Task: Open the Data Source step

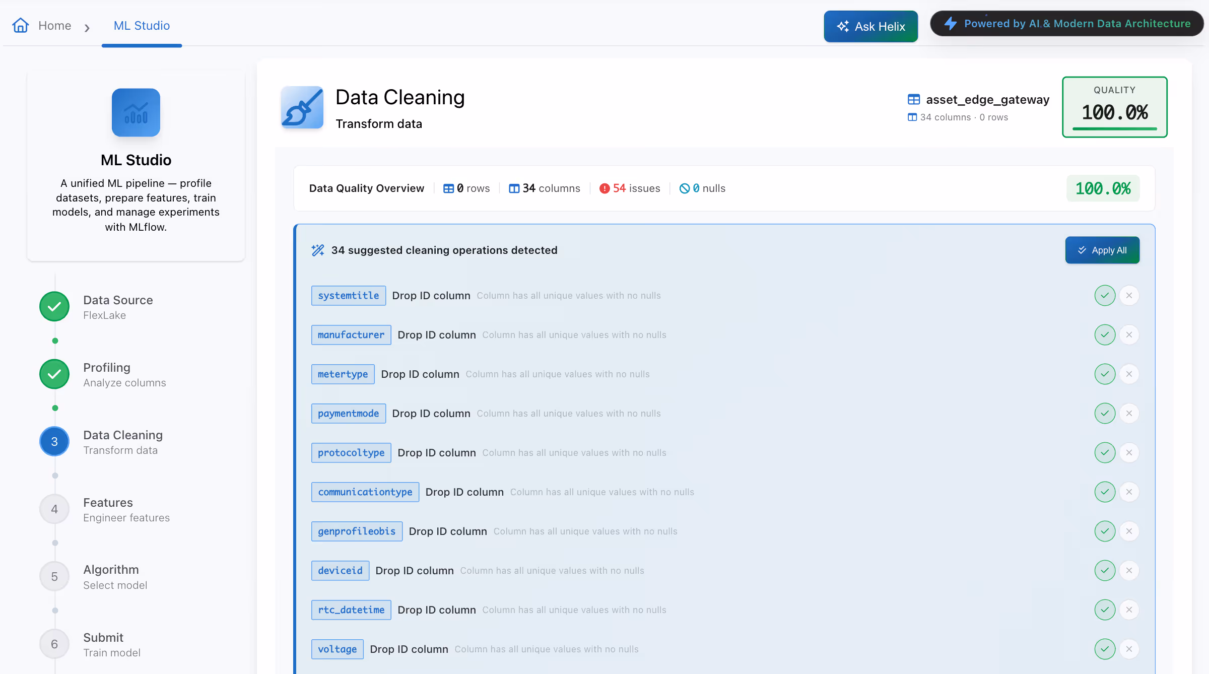Action: [x=118, y=307]
